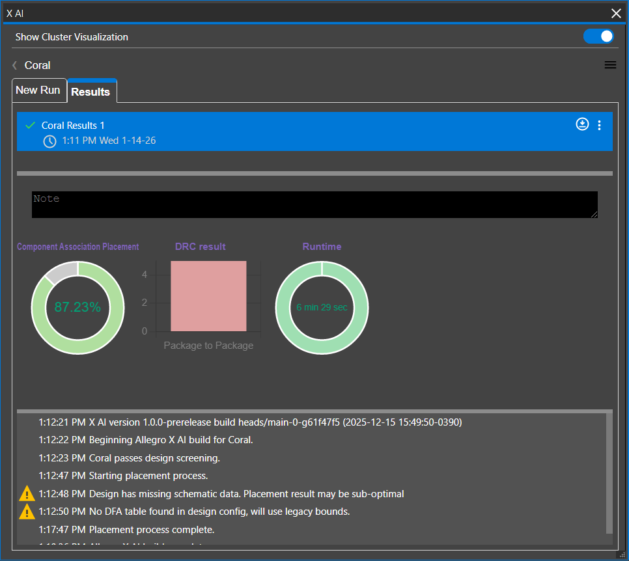This screenshot has height=561, width=629.
Task: Switch to the New Run tab
Action: 38,90
